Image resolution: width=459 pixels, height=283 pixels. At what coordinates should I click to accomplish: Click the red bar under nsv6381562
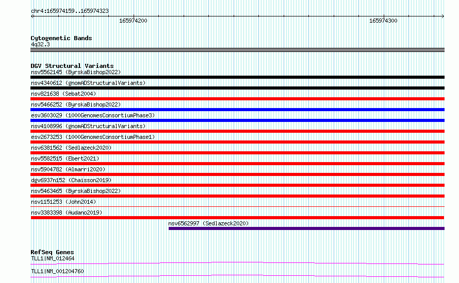click(x=237, y=153)
